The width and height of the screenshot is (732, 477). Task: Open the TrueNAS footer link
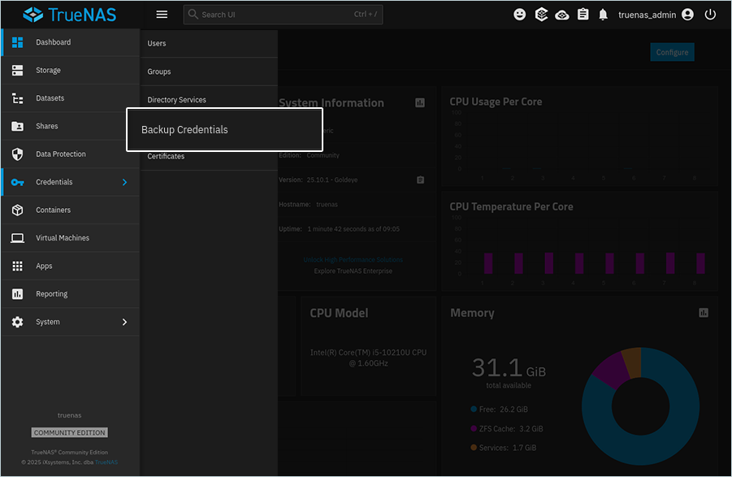click(106, 462)
